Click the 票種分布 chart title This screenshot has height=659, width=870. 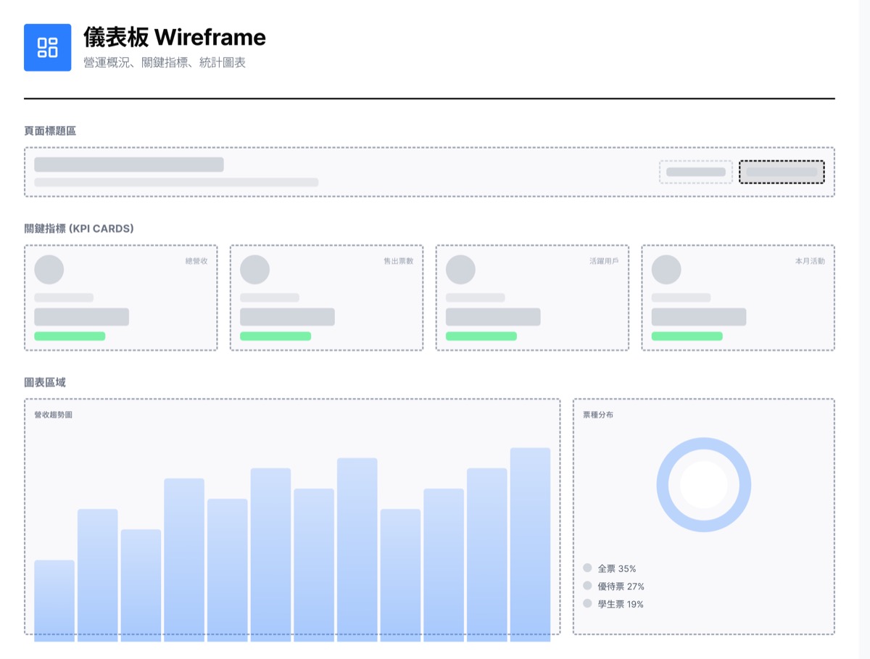pos(598,415)
